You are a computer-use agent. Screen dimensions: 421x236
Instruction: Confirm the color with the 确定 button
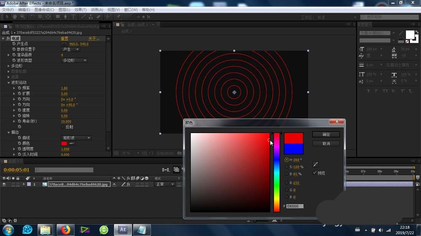(x=326, y=134)
